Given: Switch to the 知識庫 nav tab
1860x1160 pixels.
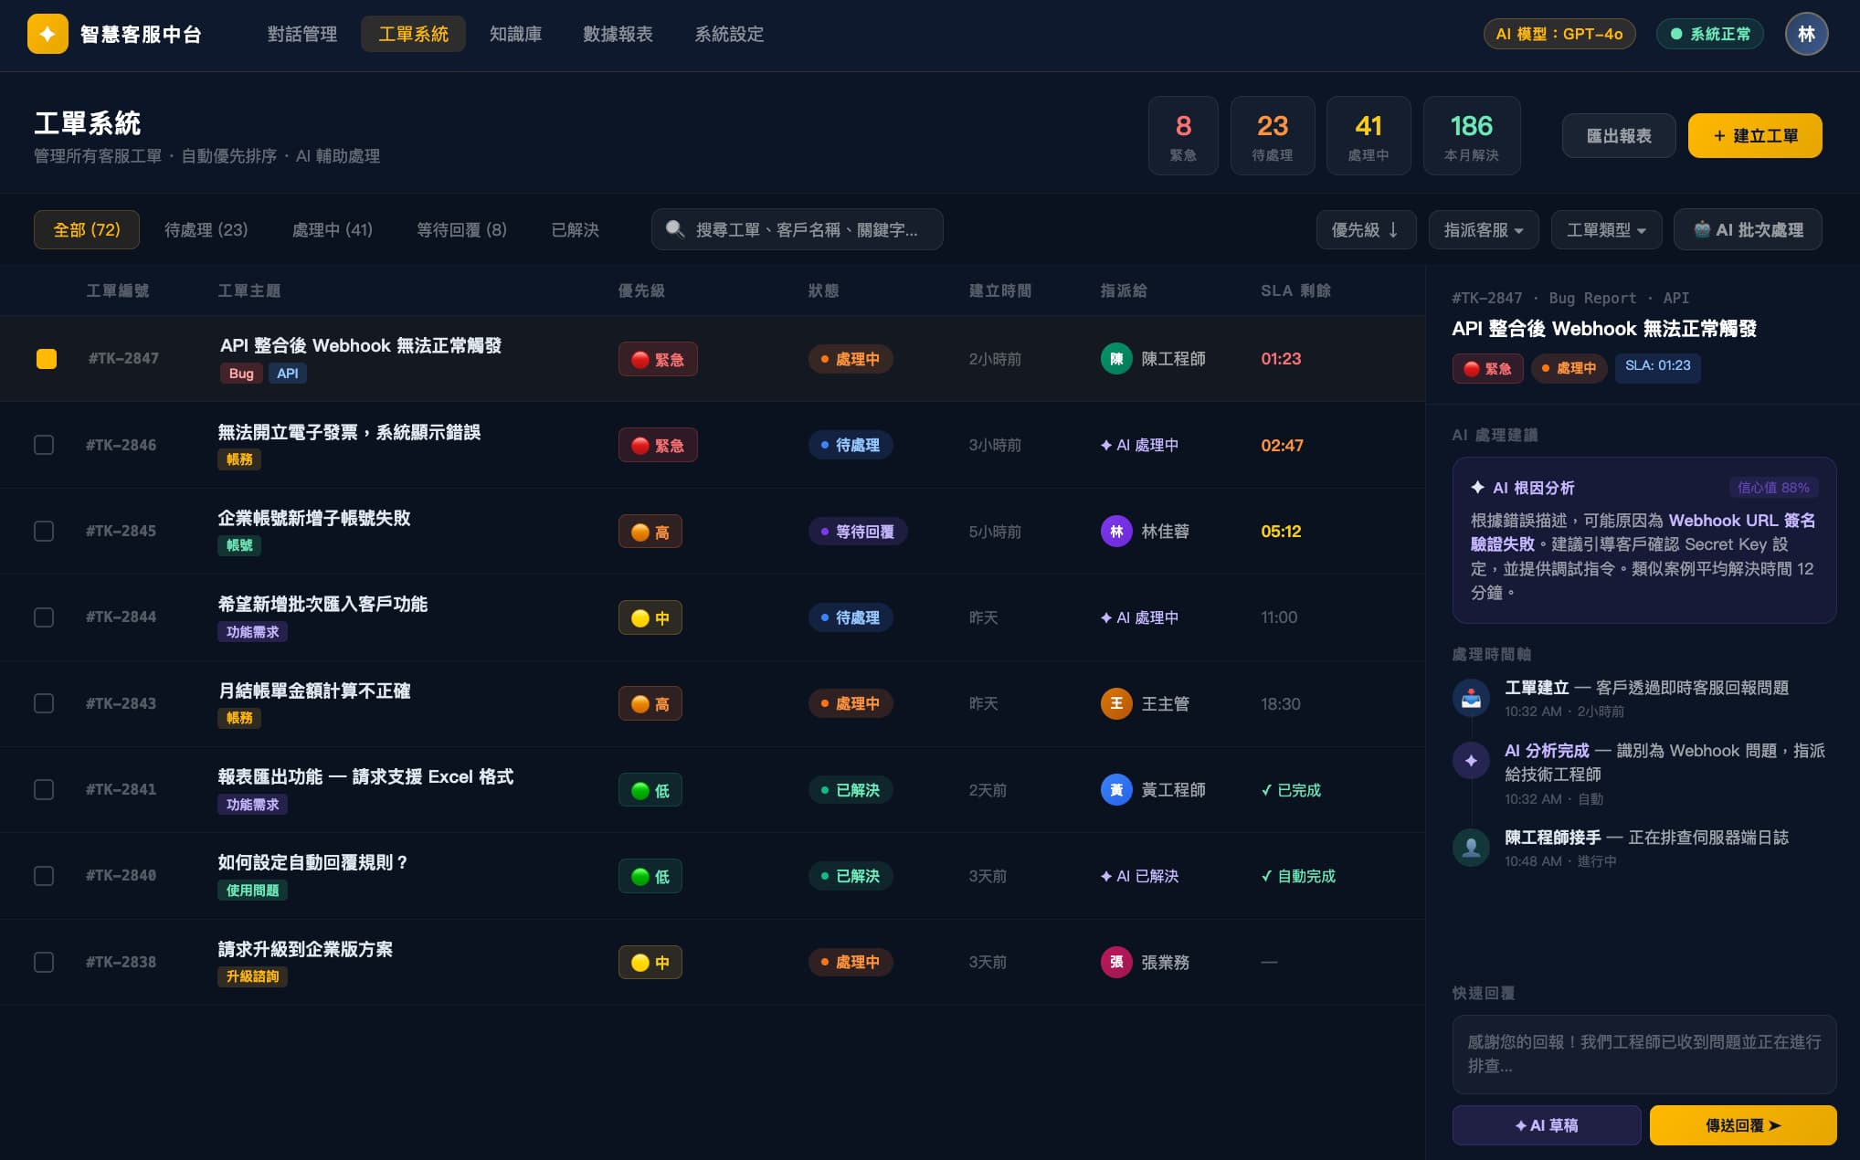Looking at the screenshot, I should click(515, 34).
